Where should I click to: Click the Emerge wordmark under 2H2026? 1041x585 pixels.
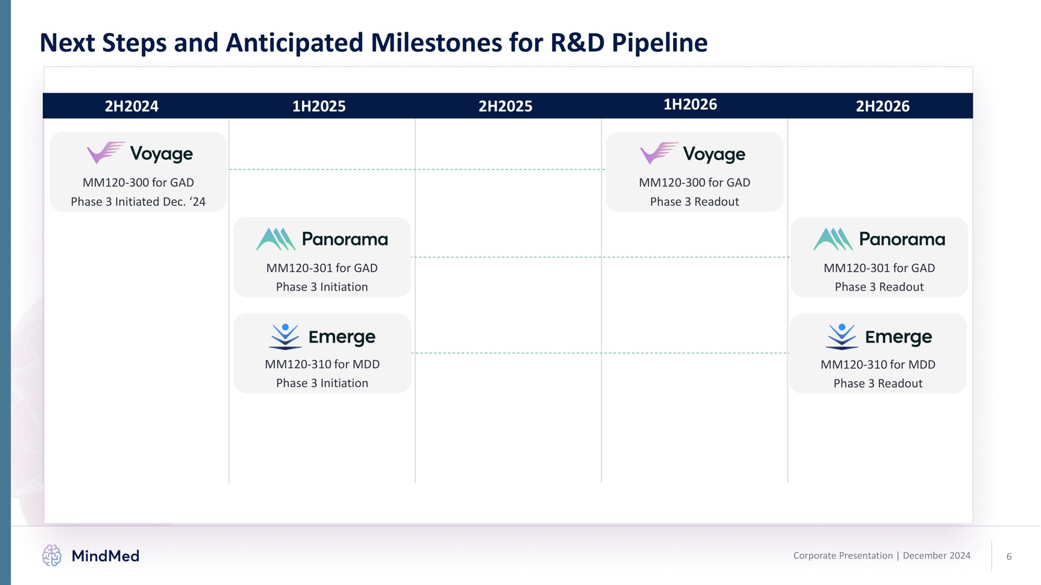(x=898, y=337)
